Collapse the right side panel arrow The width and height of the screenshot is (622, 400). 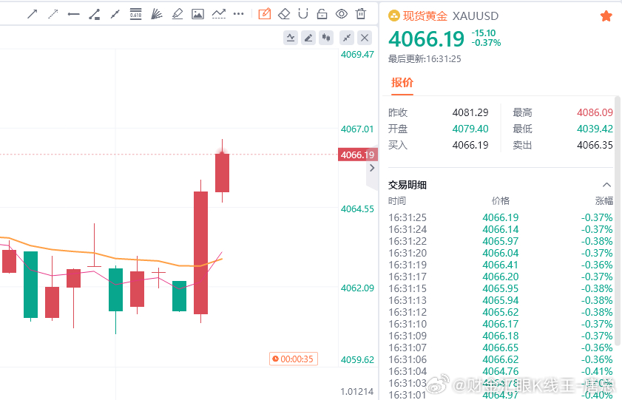[372, 168]
